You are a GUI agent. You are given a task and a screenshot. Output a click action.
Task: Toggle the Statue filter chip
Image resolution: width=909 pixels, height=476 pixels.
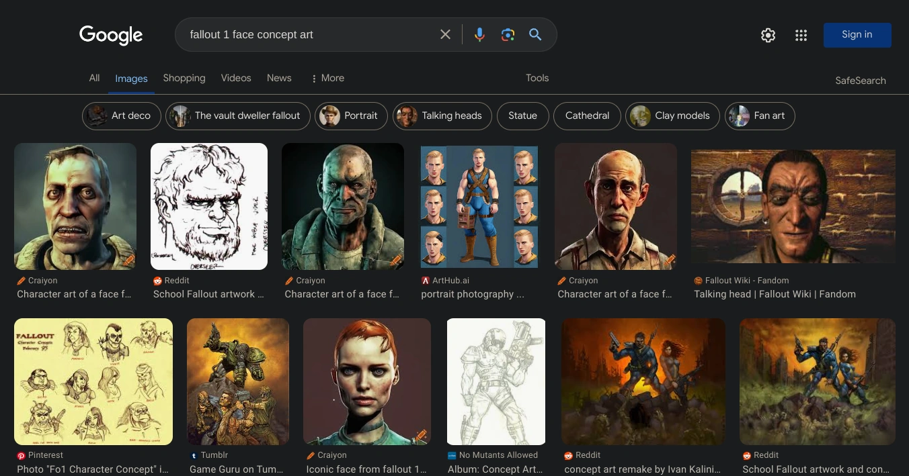point(522,115)
